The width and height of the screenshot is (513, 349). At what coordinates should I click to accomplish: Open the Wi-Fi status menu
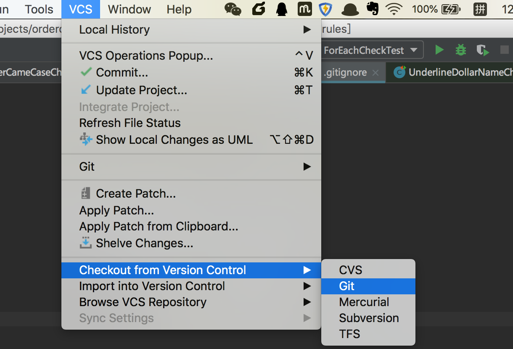click(x=394, y=9)
